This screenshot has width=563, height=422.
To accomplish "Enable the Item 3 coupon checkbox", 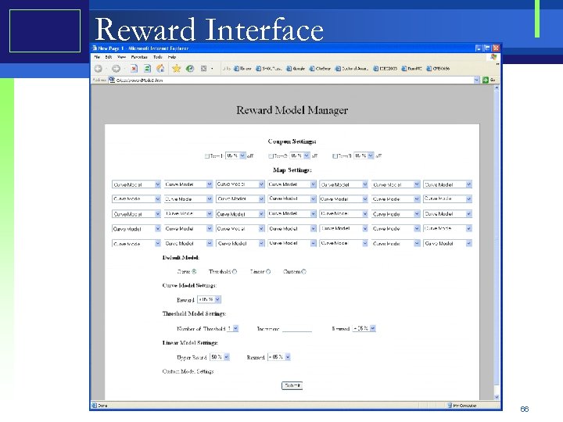I will pyautogui.click(x=335, y=156).
